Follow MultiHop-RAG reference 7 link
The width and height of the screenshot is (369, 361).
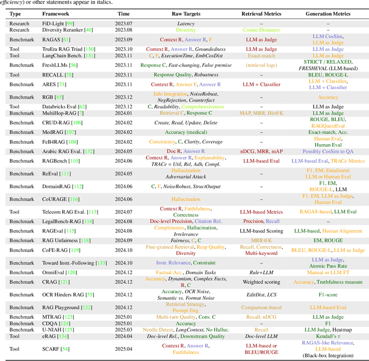pos(80,113)
